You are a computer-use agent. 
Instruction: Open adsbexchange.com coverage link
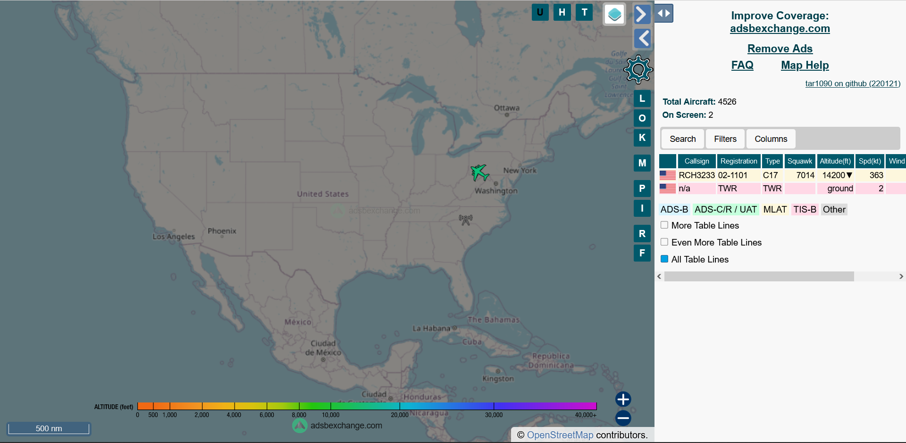[x=780, y=28]
